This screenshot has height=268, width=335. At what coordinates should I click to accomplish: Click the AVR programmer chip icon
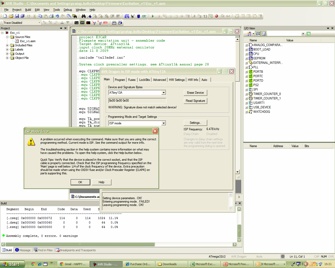pyautogui.click(x=82, y=23)
